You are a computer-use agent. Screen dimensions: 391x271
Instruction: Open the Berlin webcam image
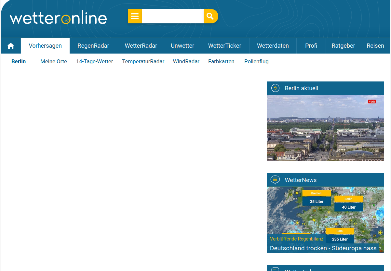tap(326, 128)
